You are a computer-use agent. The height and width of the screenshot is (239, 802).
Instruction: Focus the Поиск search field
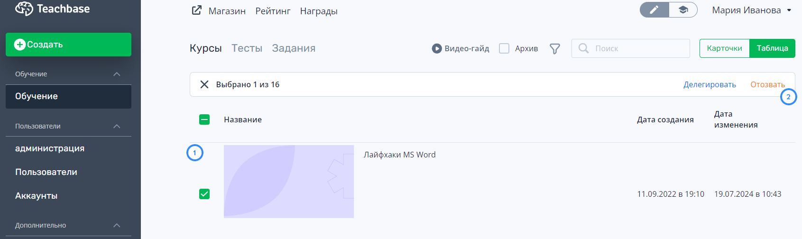click(x=631, y=48)
